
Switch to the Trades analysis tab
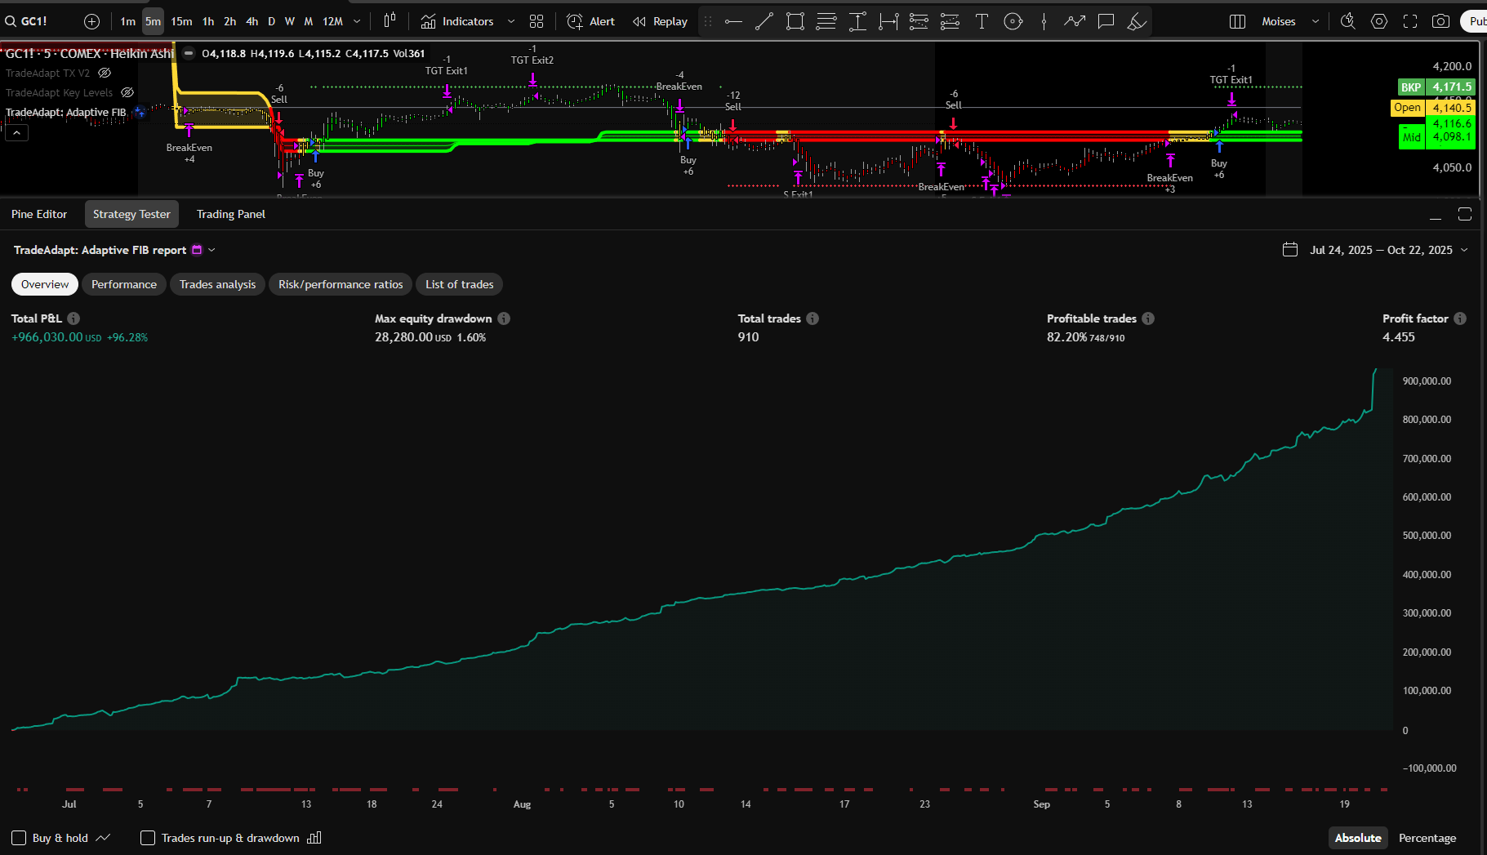click(217, 284)
